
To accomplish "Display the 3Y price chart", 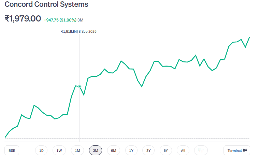I will pos(148,150).
